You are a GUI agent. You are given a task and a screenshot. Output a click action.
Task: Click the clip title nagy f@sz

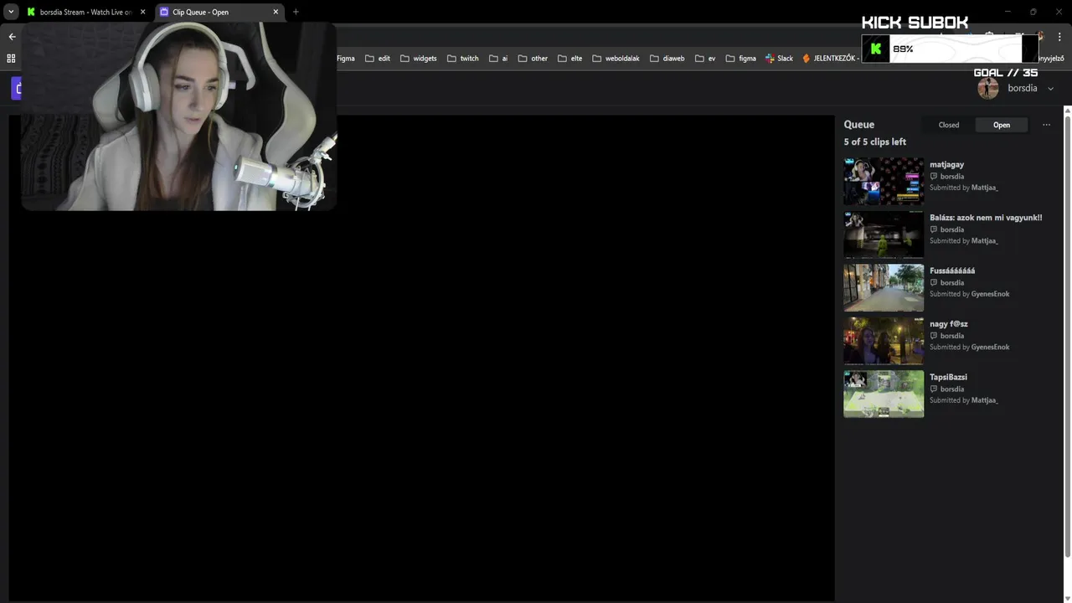[x=949, y=324]
